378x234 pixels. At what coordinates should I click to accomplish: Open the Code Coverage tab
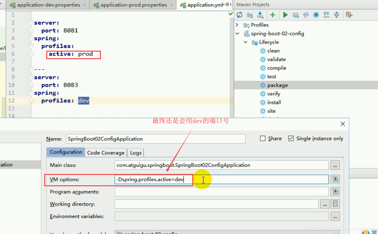(106, 153)
